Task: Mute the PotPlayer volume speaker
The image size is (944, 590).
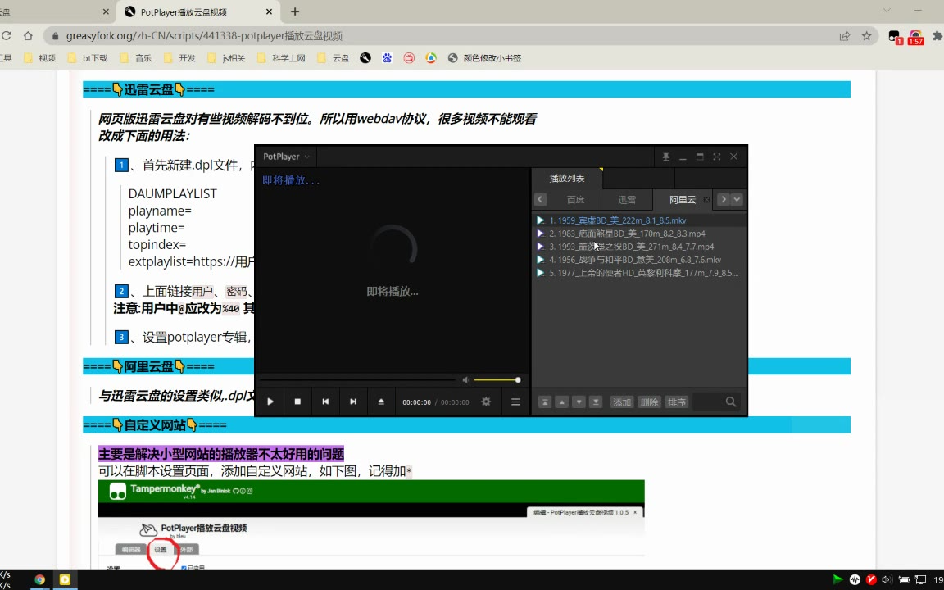Action: 466,380
